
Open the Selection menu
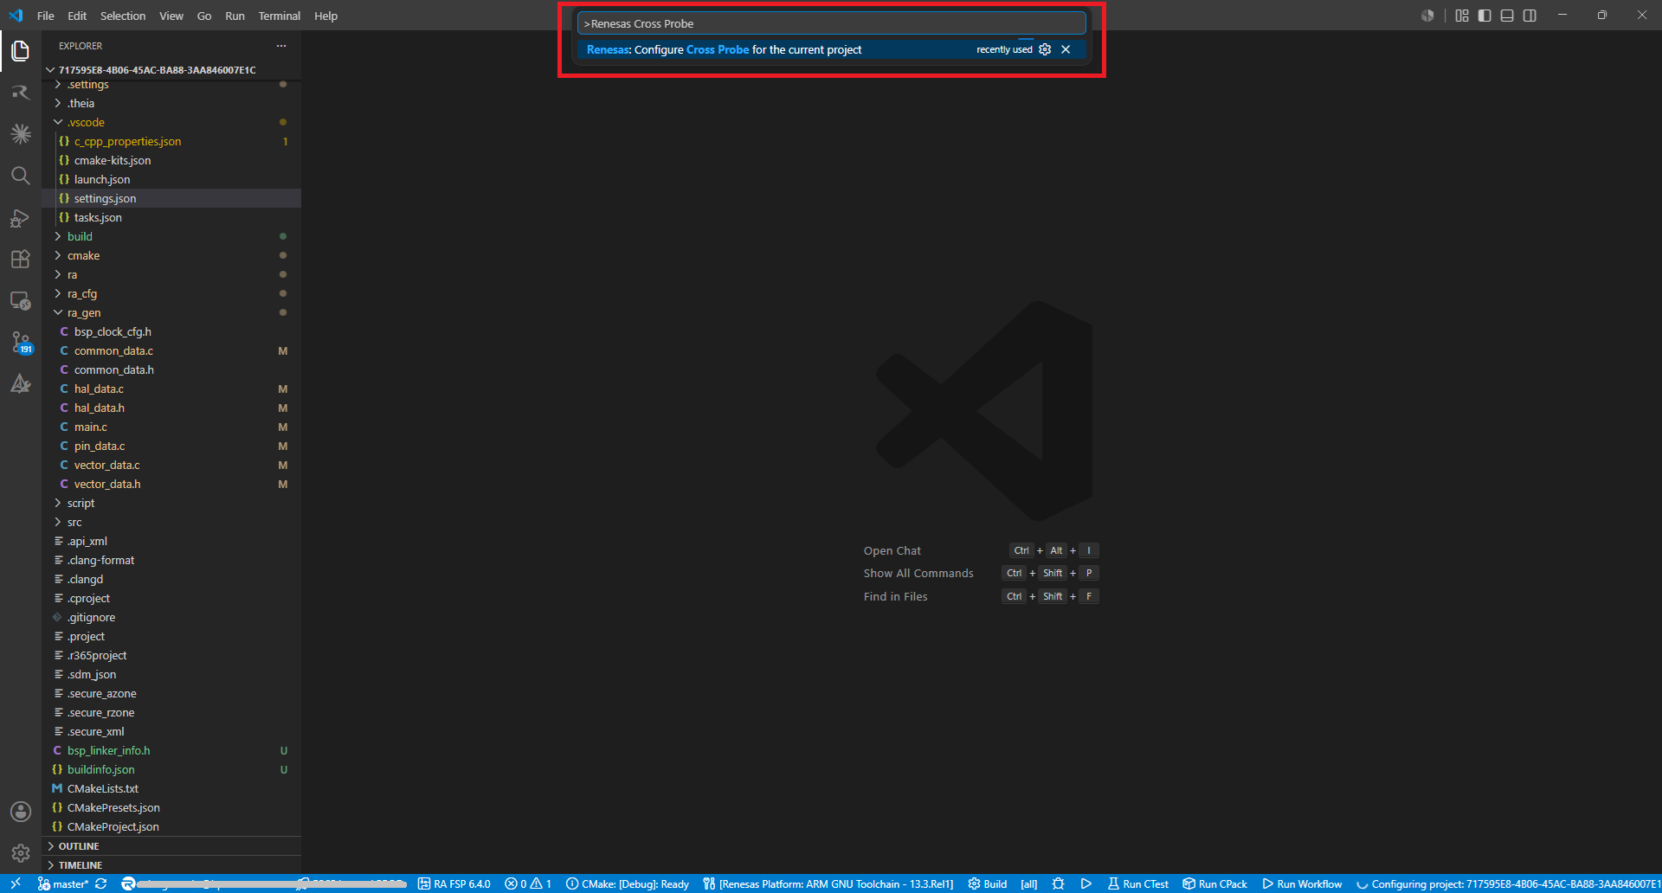click(123, 16)
